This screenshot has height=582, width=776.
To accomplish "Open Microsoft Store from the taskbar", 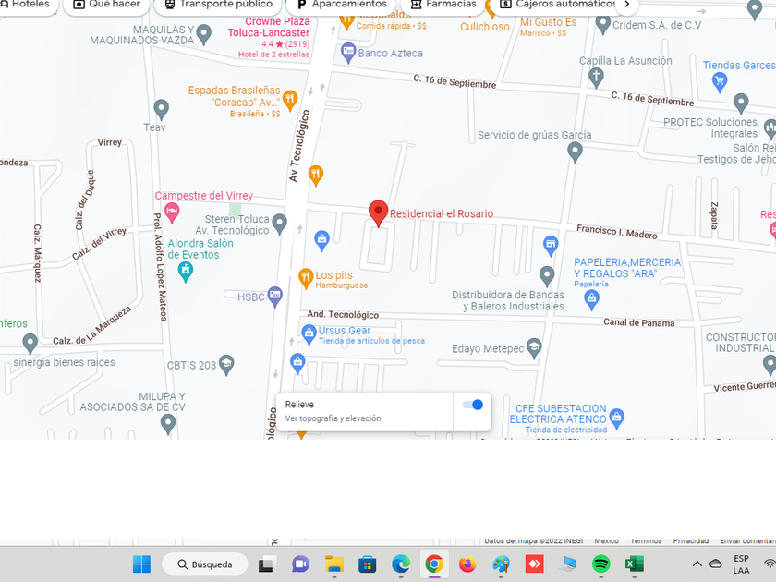I will (x=368, y=564).
